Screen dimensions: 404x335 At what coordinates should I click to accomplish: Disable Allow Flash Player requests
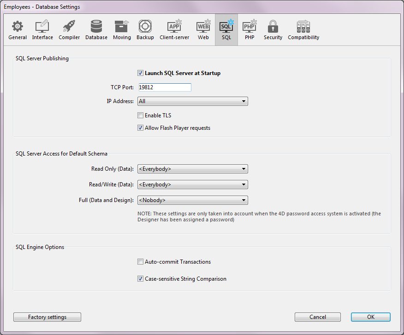(141, 128)
